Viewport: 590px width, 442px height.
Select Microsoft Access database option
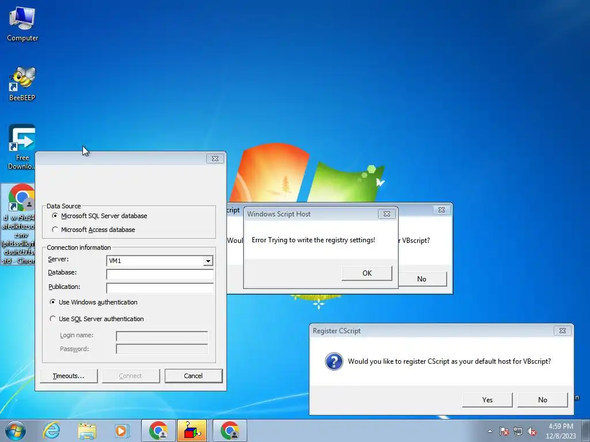94,230
